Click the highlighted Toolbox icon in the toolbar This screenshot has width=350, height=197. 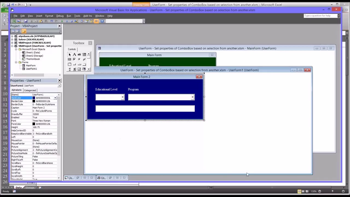97,21
